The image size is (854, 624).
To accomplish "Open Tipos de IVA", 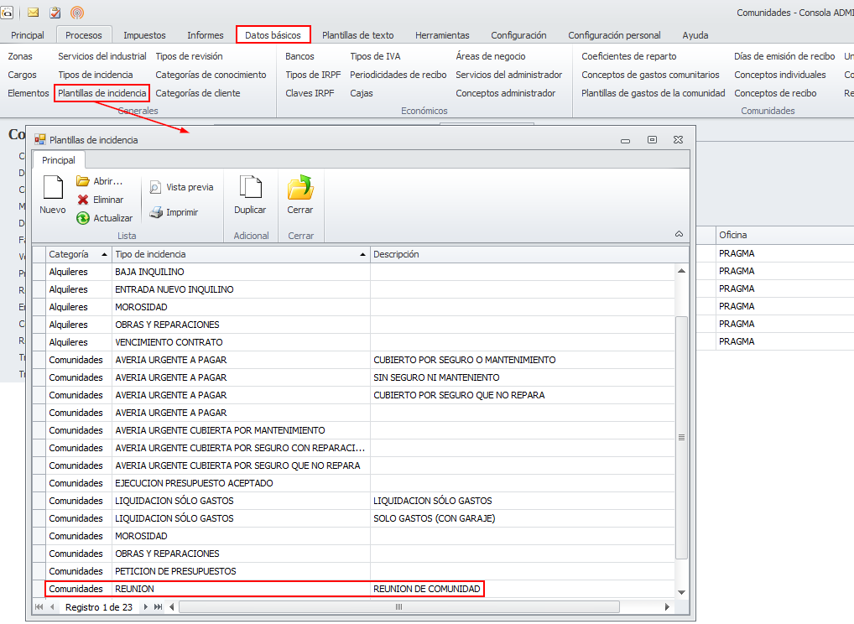I will [x=375, y=56].
